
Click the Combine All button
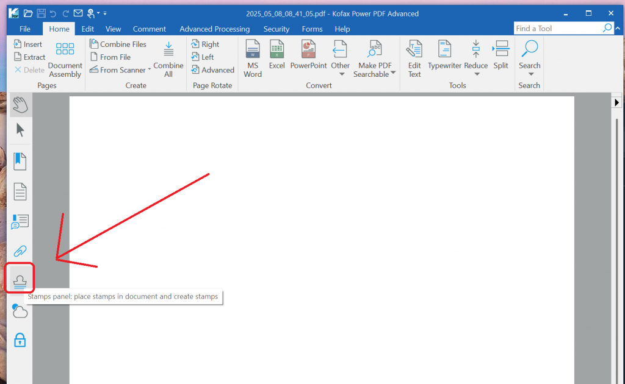click(x=168, y=57)
